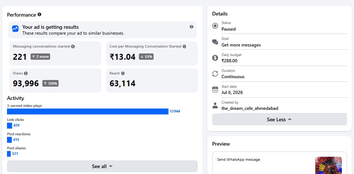Click the info icon beside Performance heading
354x174 pixels.
(x=39, y=14)
